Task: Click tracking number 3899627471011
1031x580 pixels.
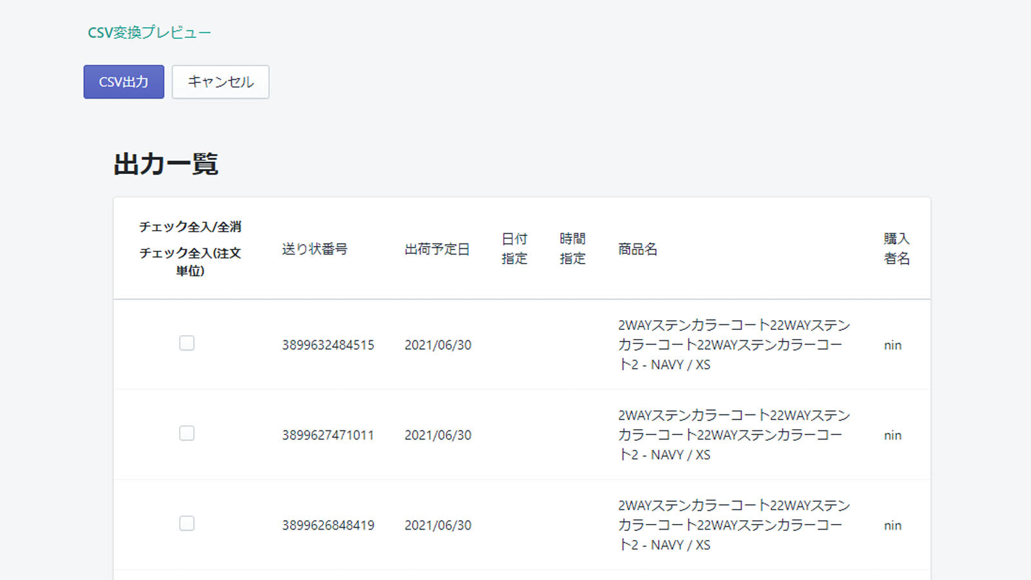Action: [328, 435]
